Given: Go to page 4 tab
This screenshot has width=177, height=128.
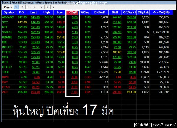Looking at the screenshot, I should pos(35,7).
